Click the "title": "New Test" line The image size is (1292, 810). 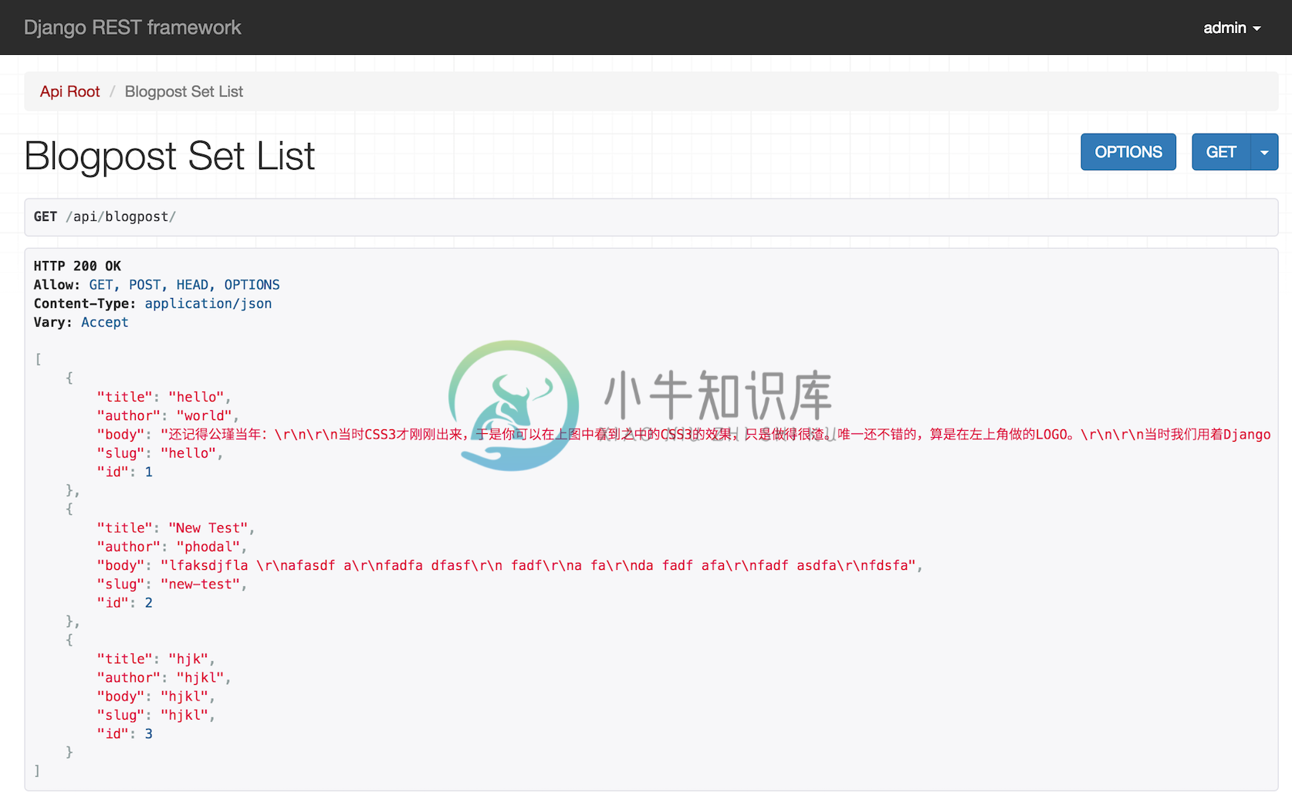pos(176,528)
